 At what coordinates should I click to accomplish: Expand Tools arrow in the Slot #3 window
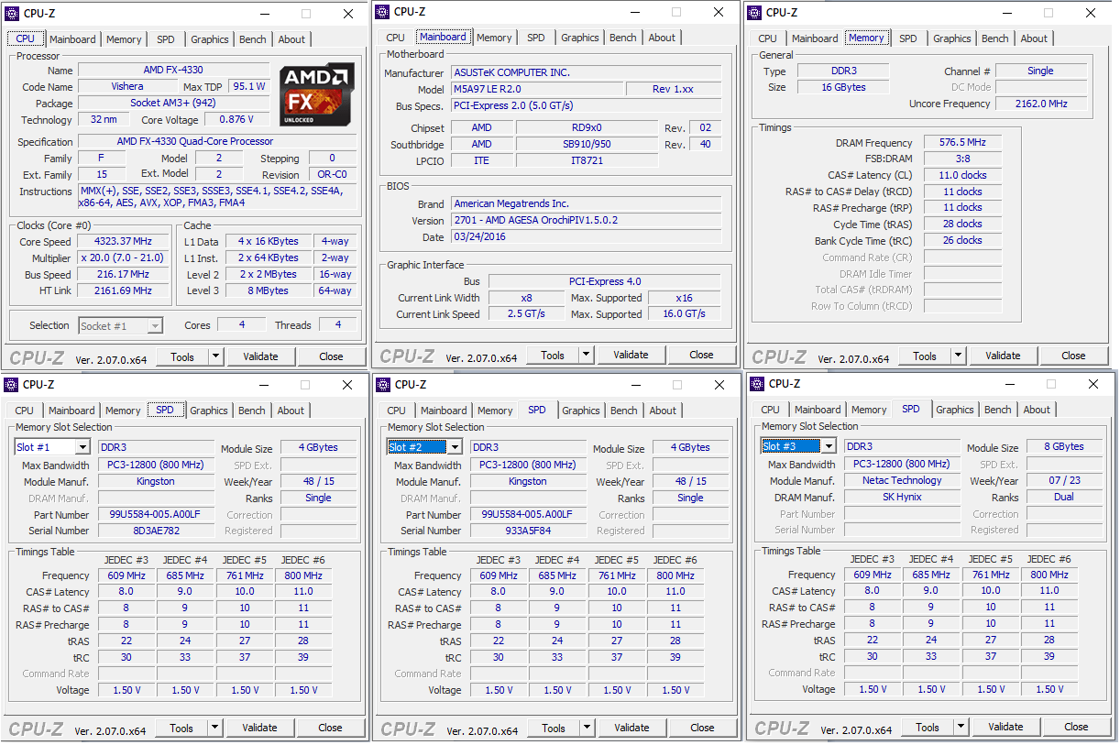pos(961,727)
